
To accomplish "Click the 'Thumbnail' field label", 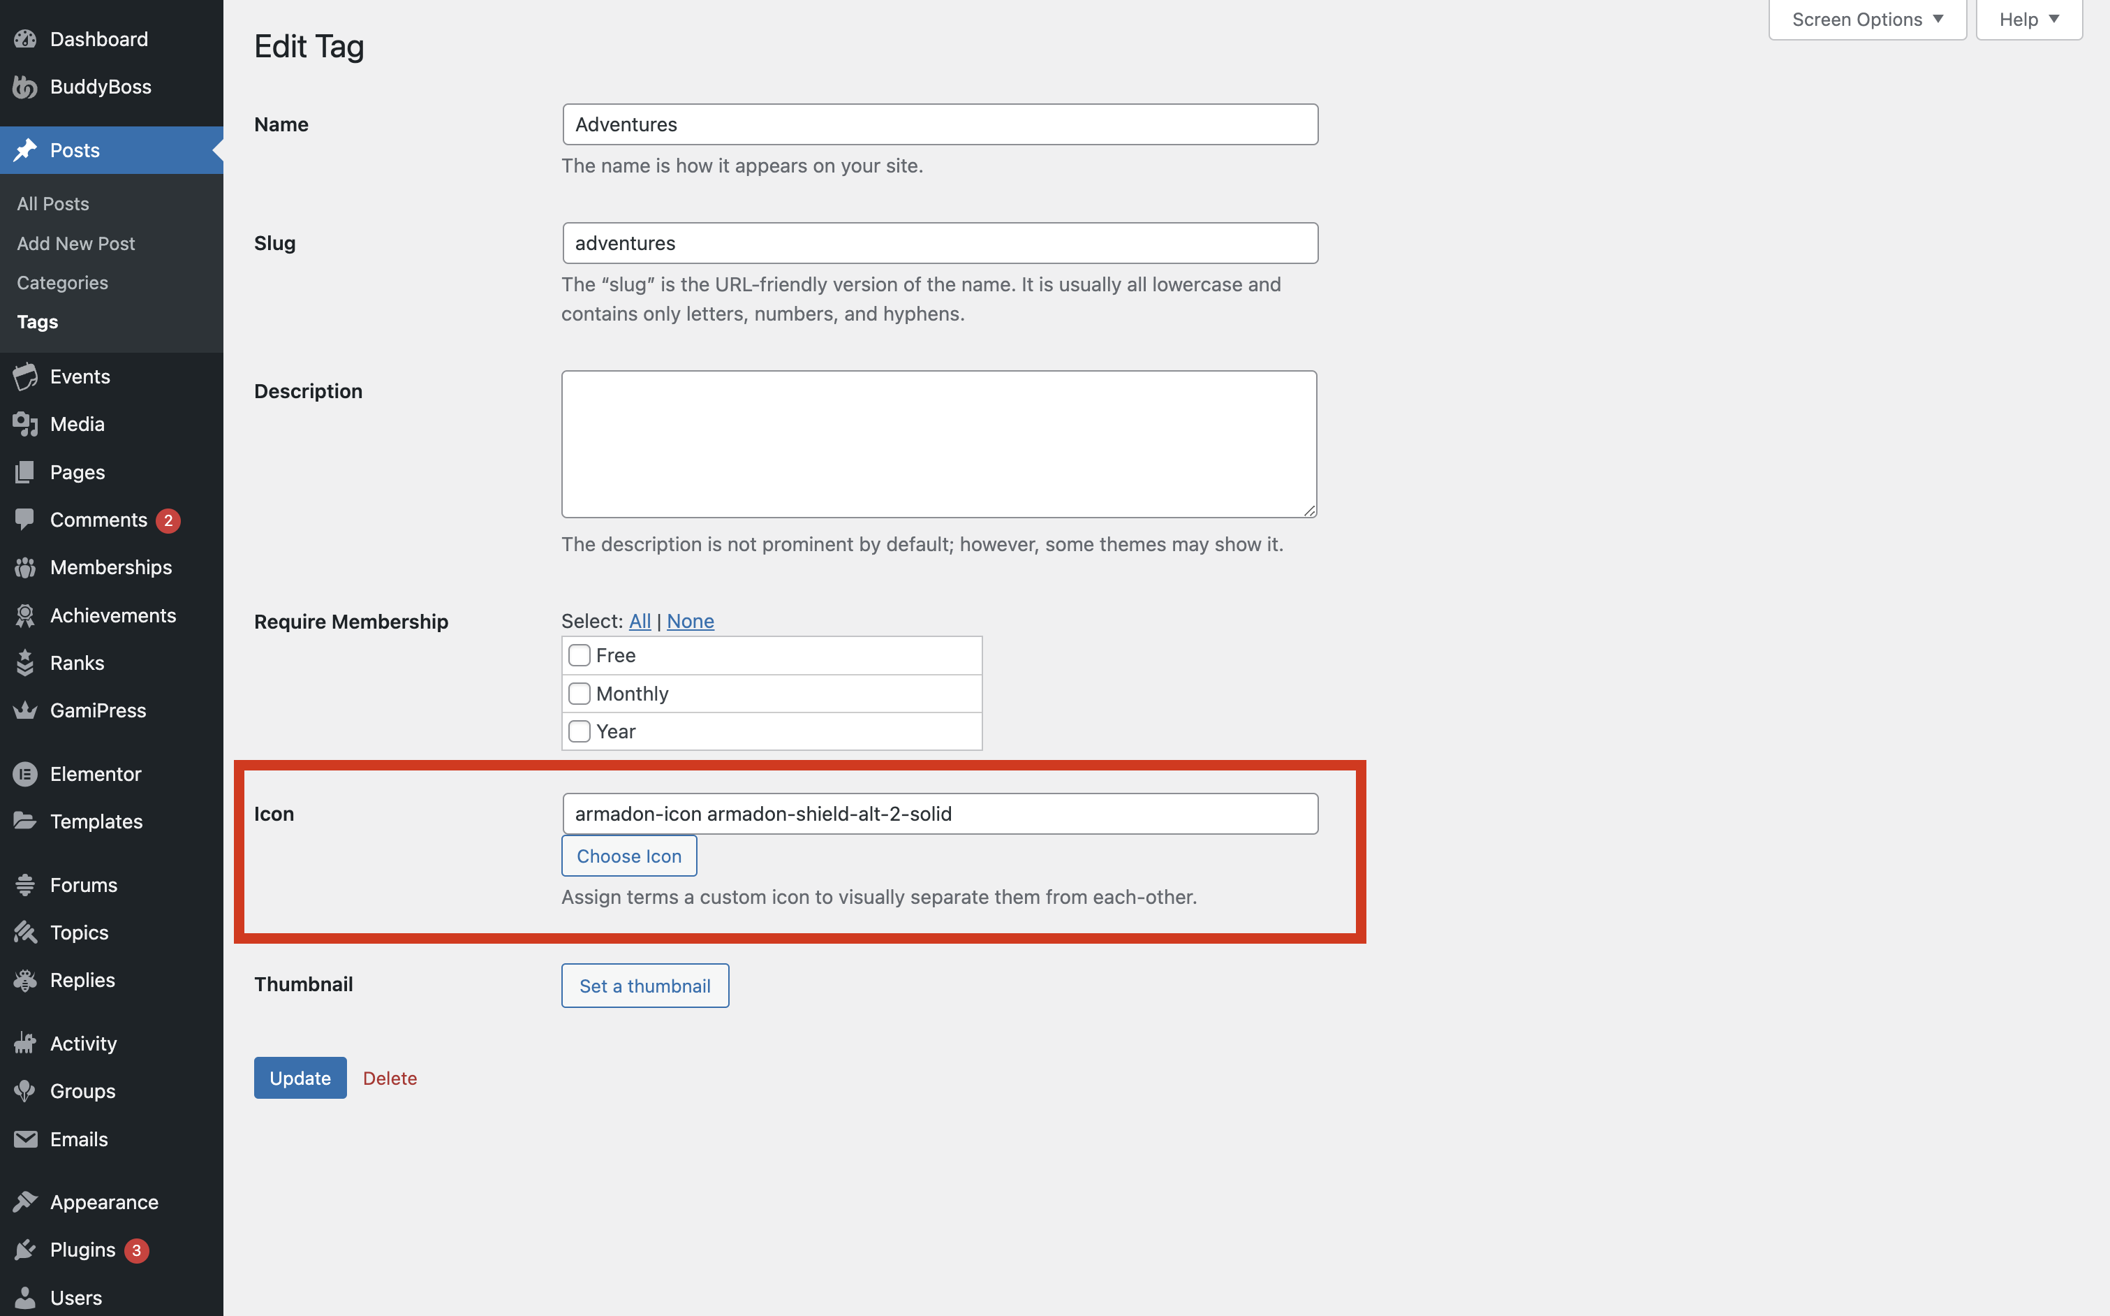I will pyautogui.click(x=304, y=984).
